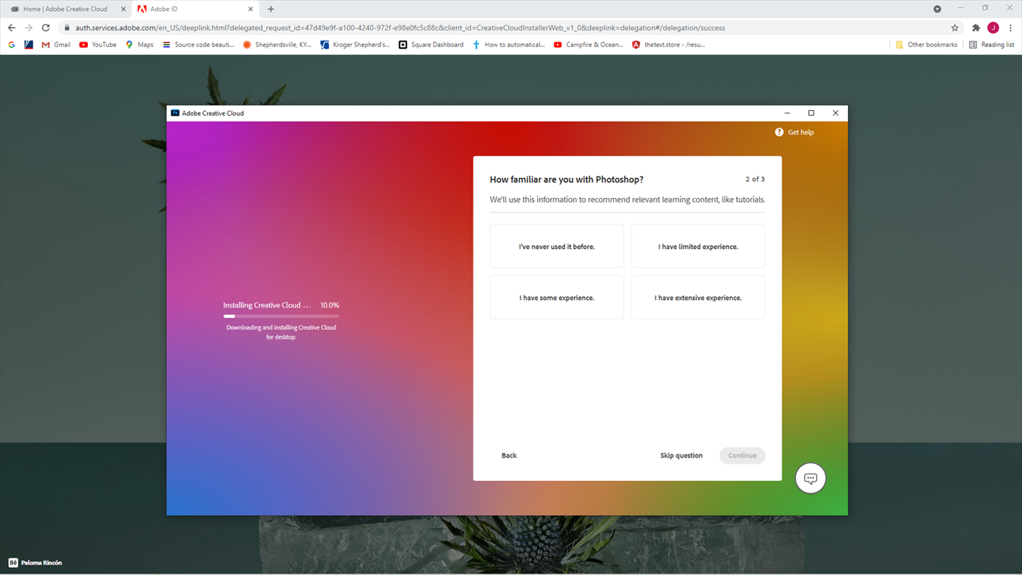Open the Reading list panel
Viewport: 1022px width, 575px height.
point(992,45)
